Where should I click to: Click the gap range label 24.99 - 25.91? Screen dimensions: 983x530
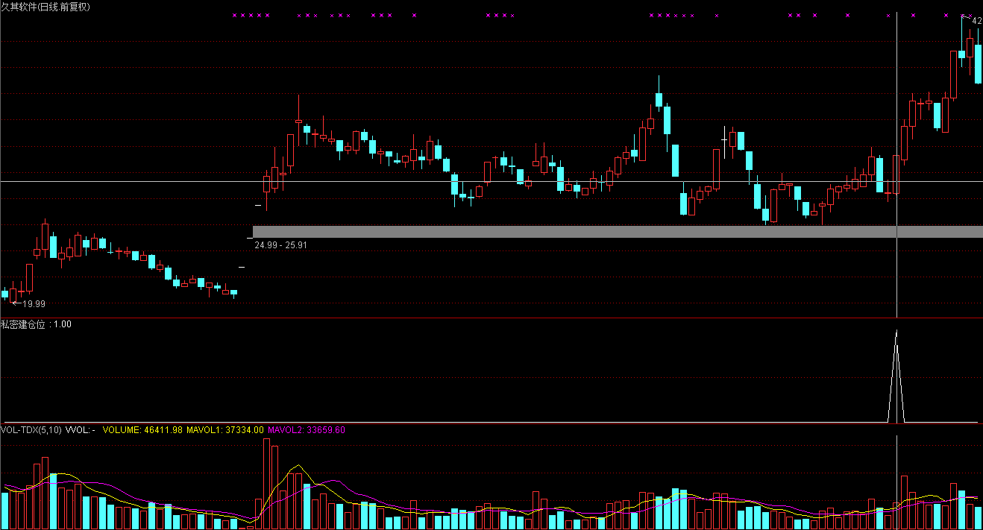[280, 245]
